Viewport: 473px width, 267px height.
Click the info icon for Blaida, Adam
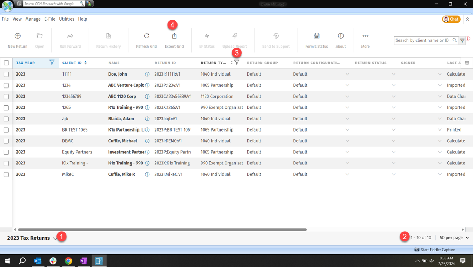147,119
